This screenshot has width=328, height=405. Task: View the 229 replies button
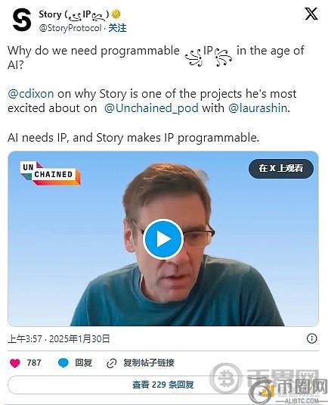(x=163, y=385)
